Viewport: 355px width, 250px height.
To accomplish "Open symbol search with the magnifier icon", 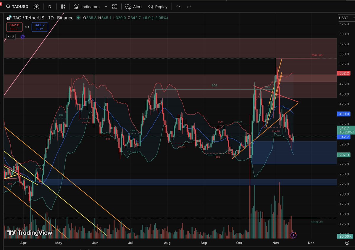I will (8, 7).
